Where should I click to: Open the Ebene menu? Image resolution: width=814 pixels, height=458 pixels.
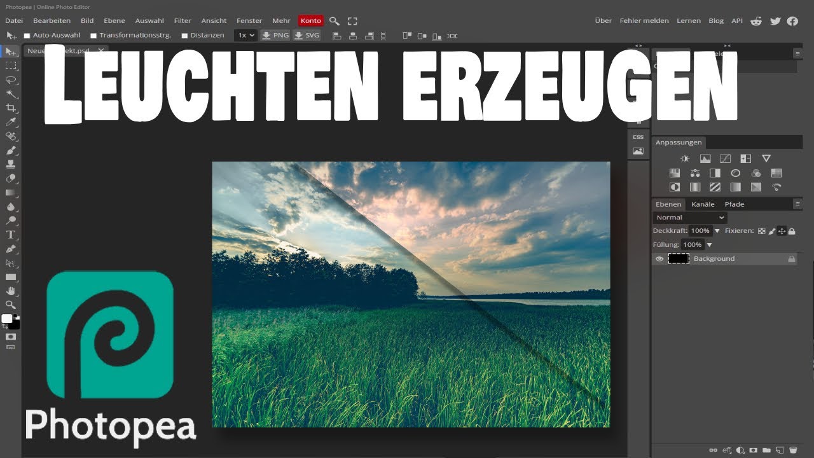tap(114, 21)
